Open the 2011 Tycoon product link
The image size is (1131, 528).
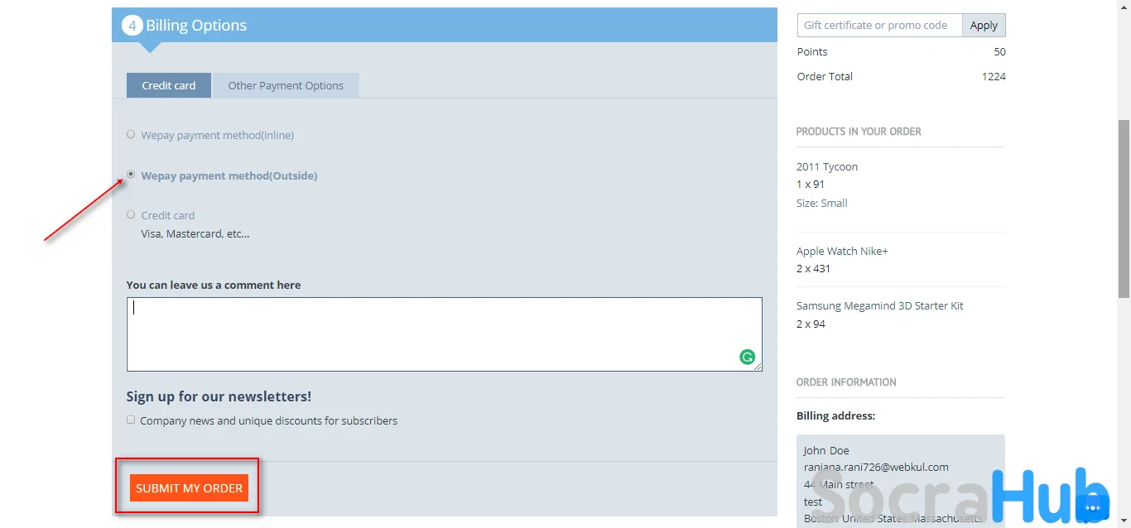point(827,166)
